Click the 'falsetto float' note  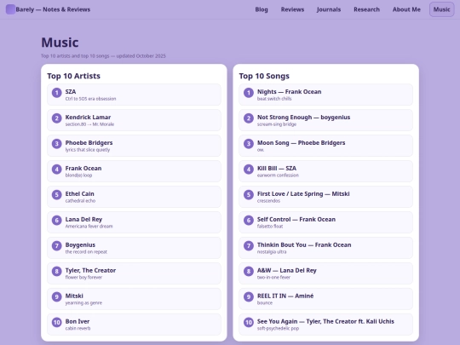click(270, 227)
